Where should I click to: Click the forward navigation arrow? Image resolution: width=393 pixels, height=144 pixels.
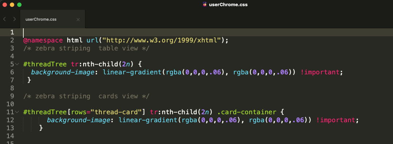click(x=15, y=19)
